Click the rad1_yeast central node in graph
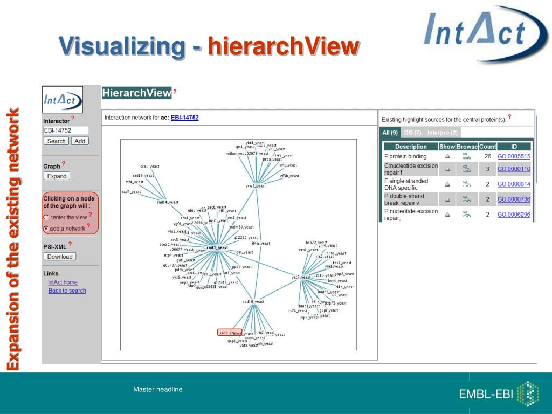 (217, 247)
